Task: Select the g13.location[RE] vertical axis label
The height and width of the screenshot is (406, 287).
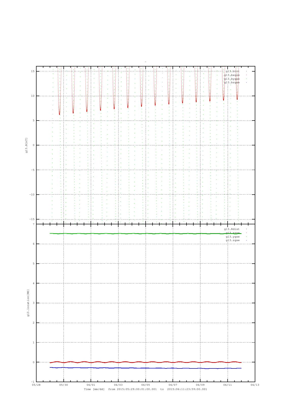Action: pos(28,303)
